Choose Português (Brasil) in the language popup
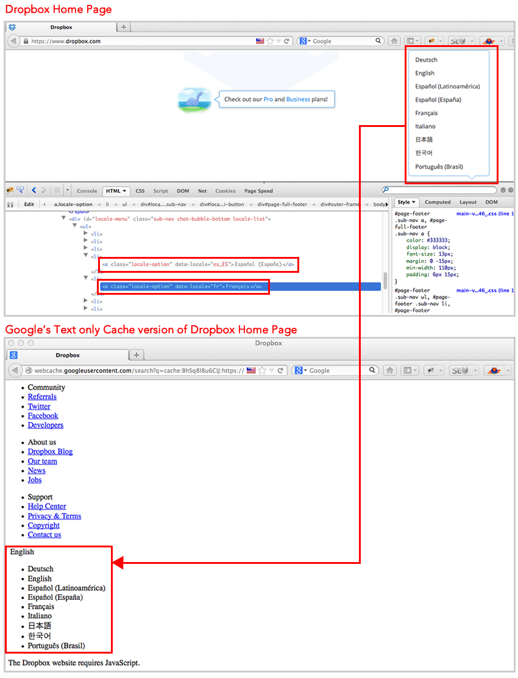The image size is (518, 678). (439, 167)
